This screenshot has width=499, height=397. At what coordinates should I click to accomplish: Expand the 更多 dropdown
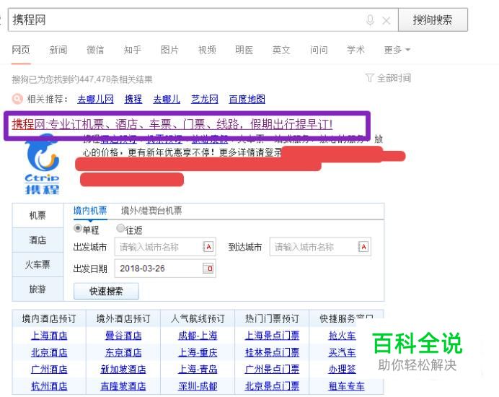point(397,50)
